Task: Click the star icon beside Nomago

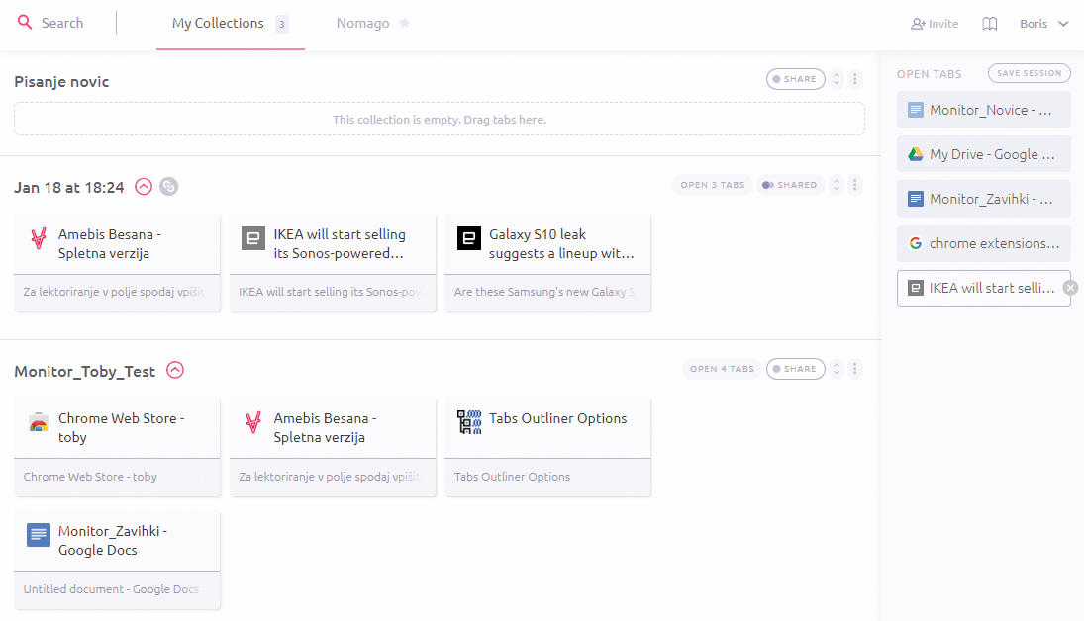Action: pos(405,23)
